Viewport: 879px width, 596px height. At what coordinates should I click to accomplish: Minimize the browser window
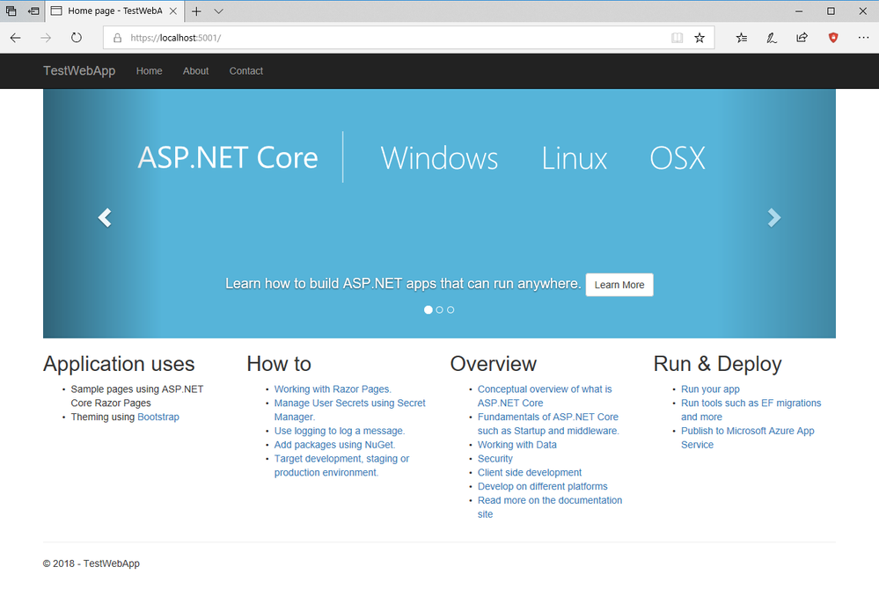click(800, 11)
